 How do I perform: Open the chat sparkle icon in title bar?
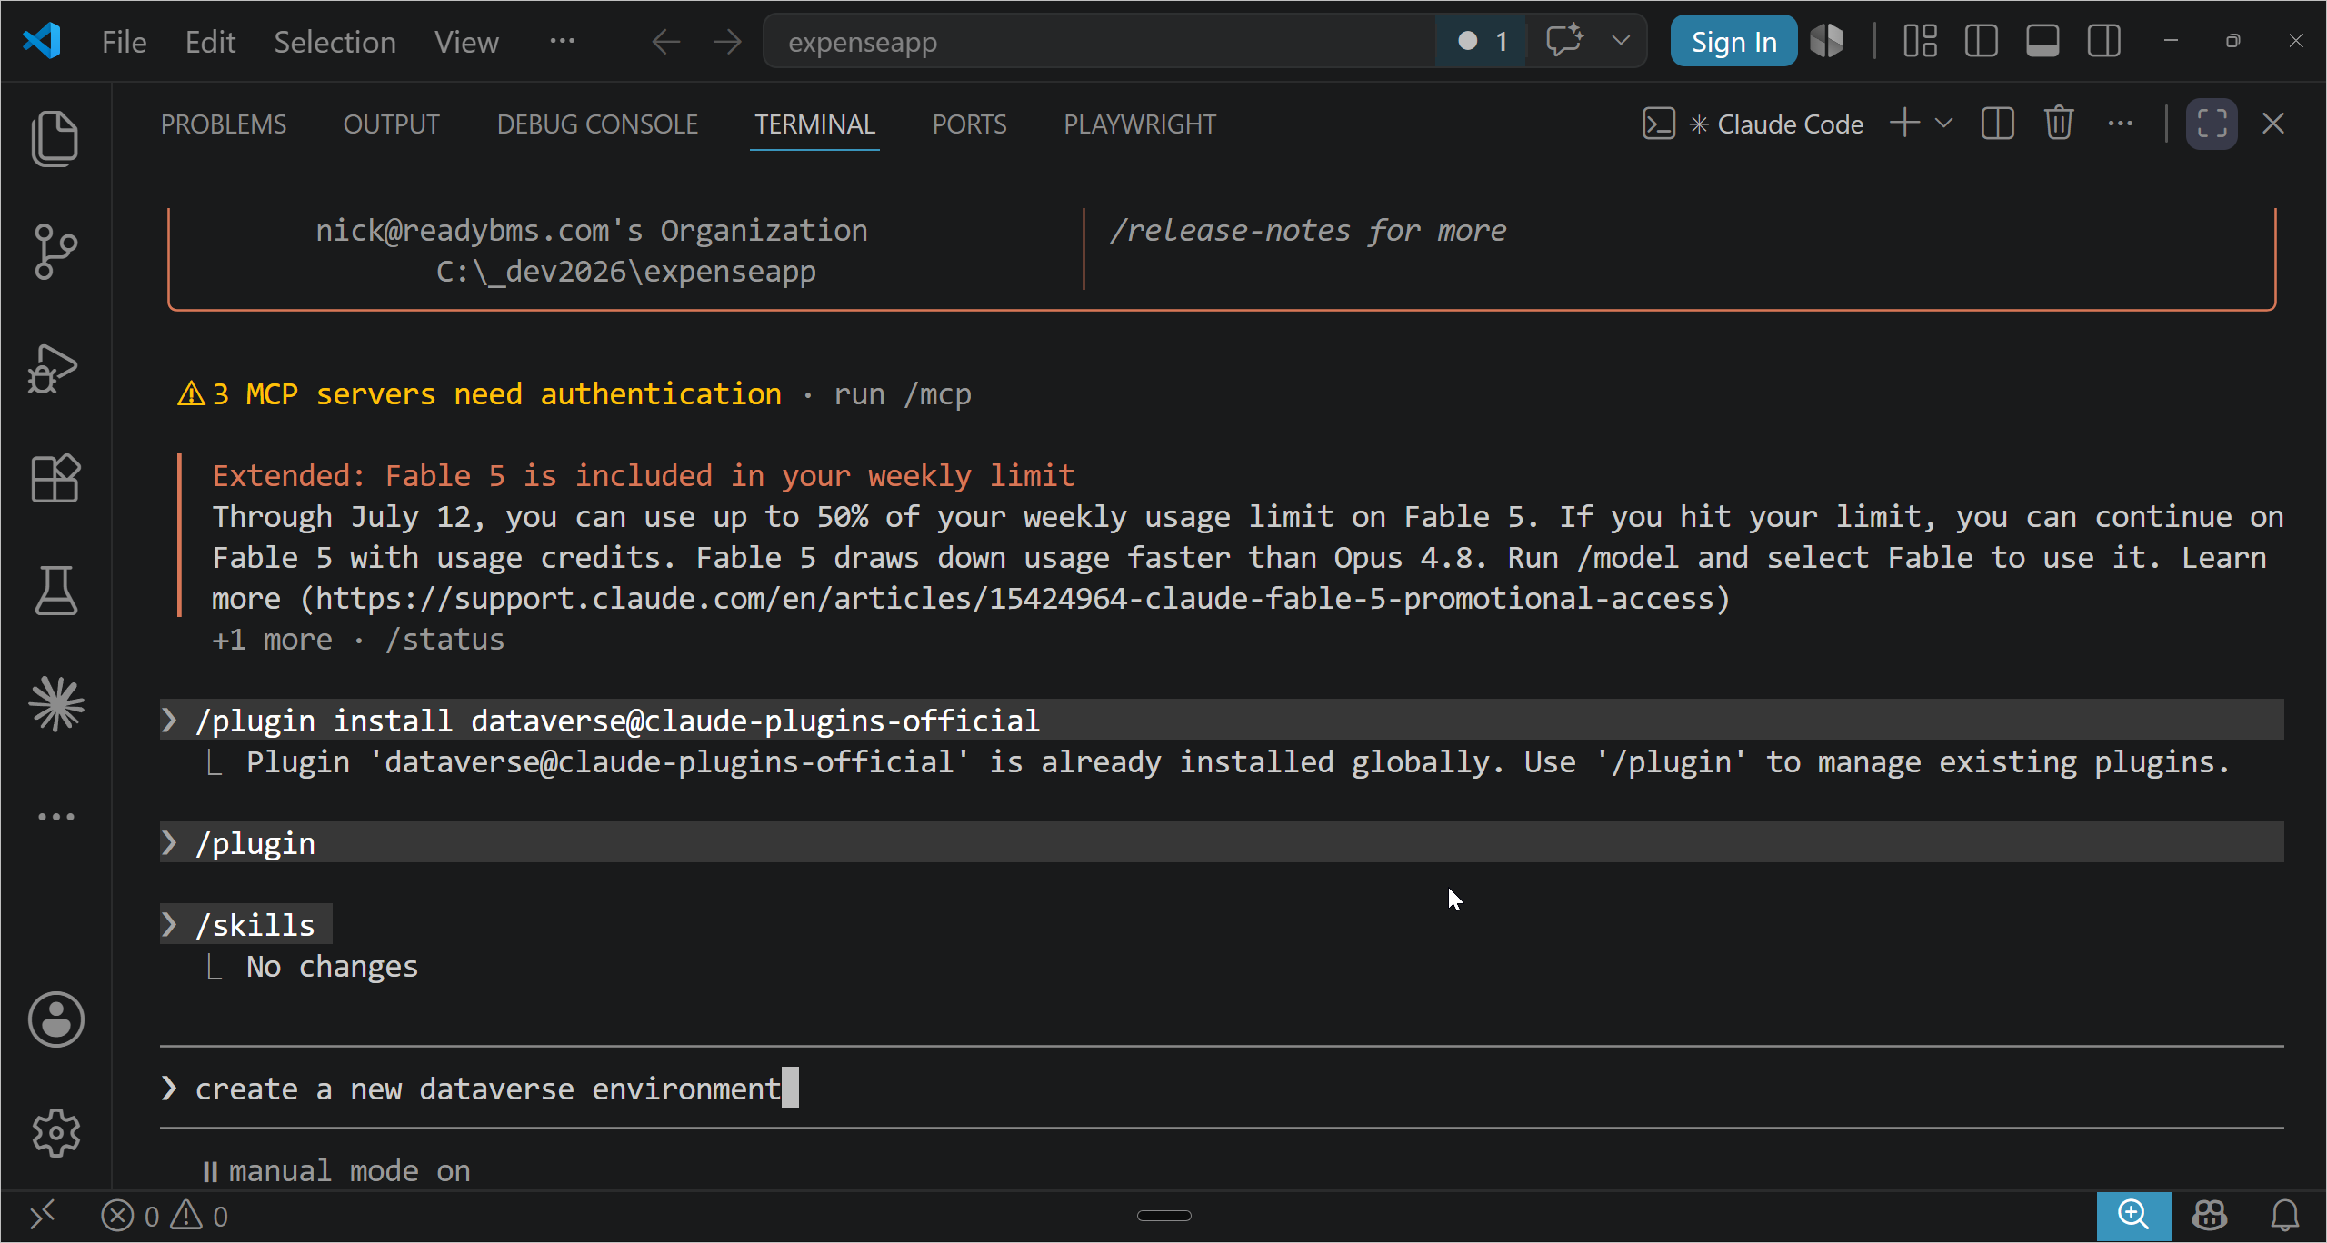(x=1563, y=41)
